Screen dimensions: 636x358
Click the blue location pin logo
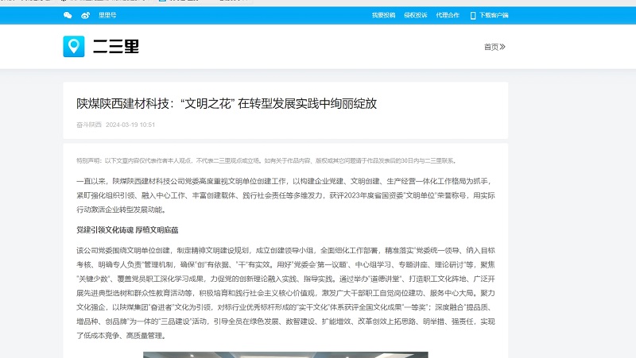click(74, 47)
